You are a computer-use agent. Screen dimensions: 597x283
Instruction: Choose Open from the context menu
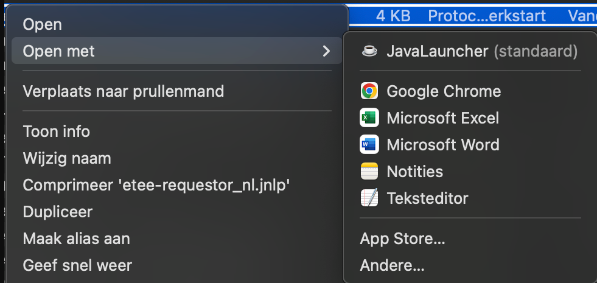coord(43,24)
